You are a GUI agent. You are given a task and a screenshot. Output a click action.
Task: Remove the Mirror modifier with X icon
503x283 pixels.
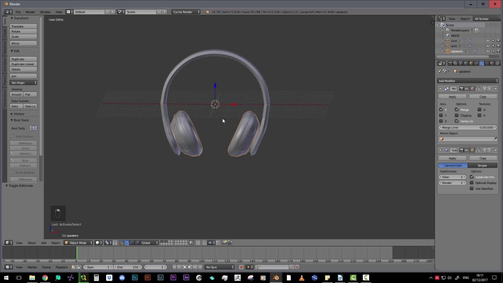pyautogui.click(x=495, y=89)
